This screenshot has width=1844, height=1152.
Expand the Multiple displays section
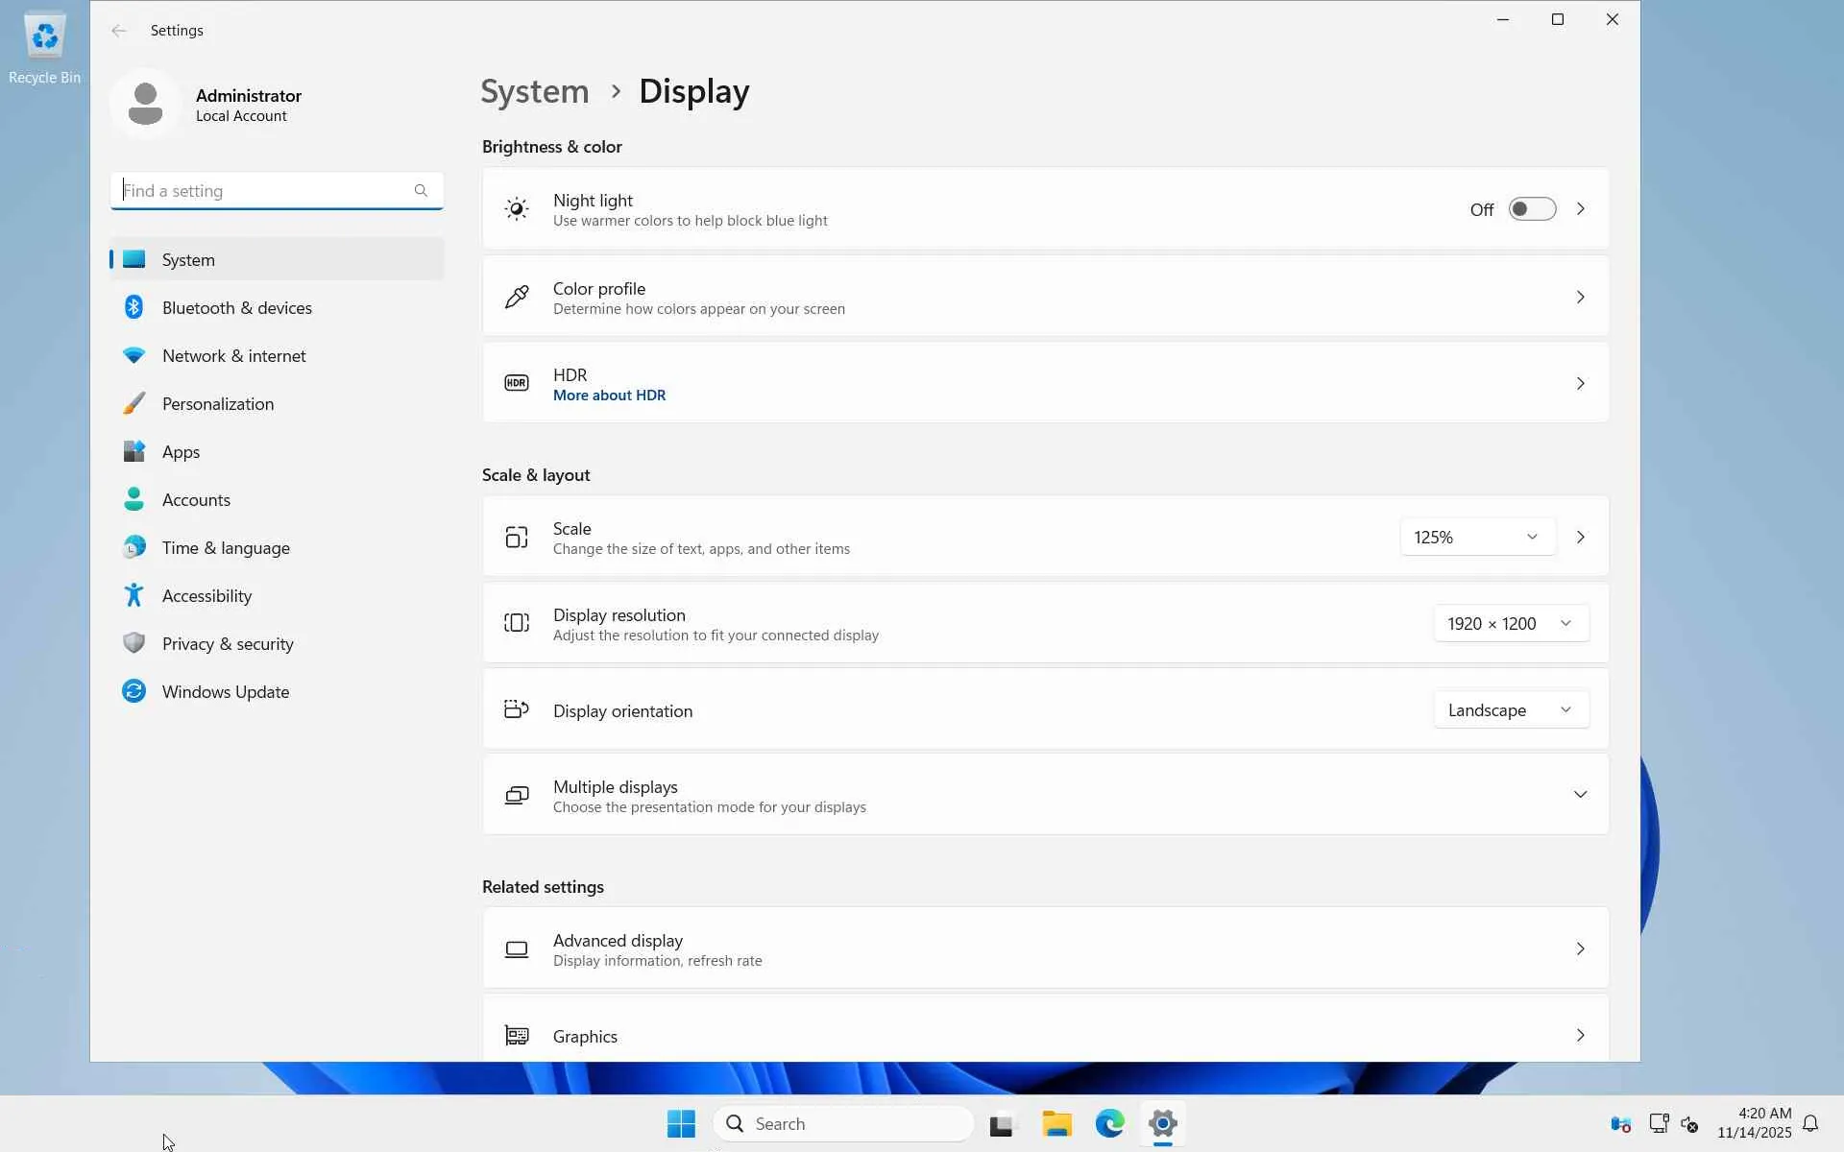coord(1579,795)
